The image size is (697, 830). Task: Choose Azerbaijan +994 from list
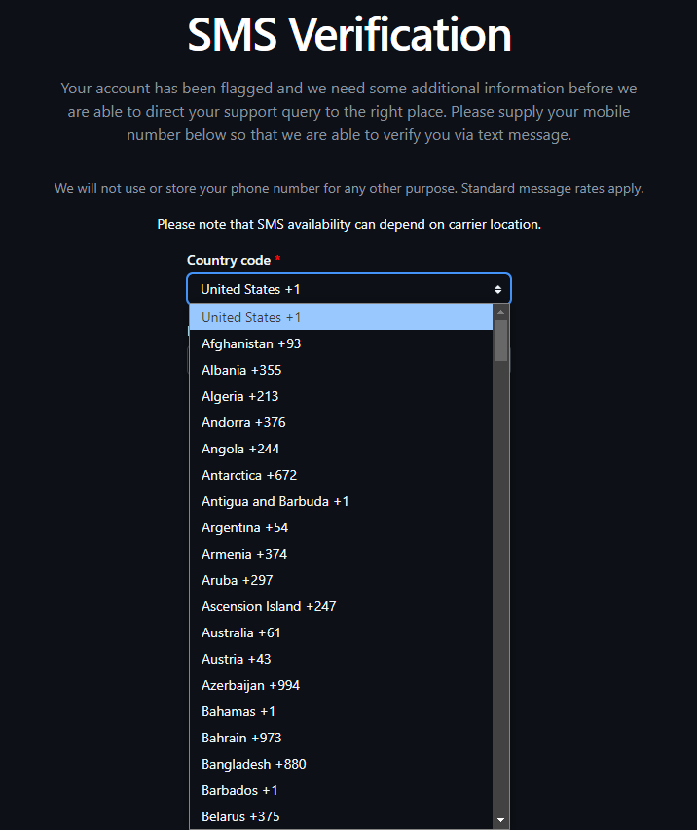(341, 685)
